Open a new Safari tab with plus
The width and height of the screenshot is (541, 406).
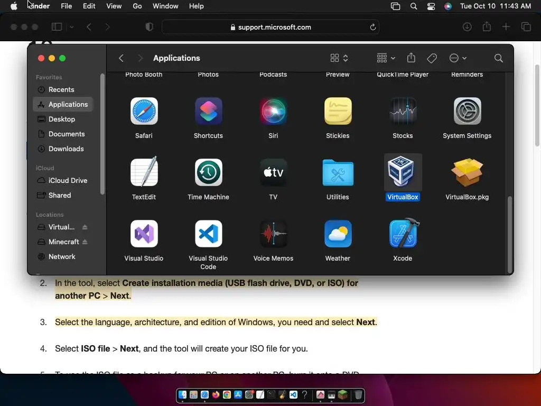pyautogui.click(x=506, y=26)
